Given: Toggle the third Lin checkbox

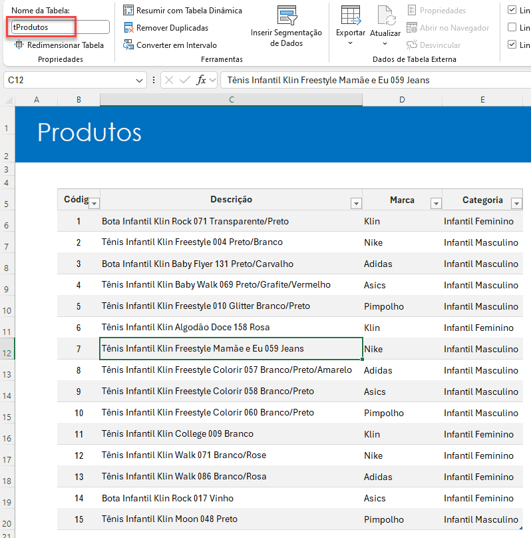Looking at the screenshot, I should 512,44.
